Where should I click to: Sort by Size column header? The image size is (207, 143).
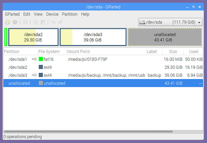(173, 52)
